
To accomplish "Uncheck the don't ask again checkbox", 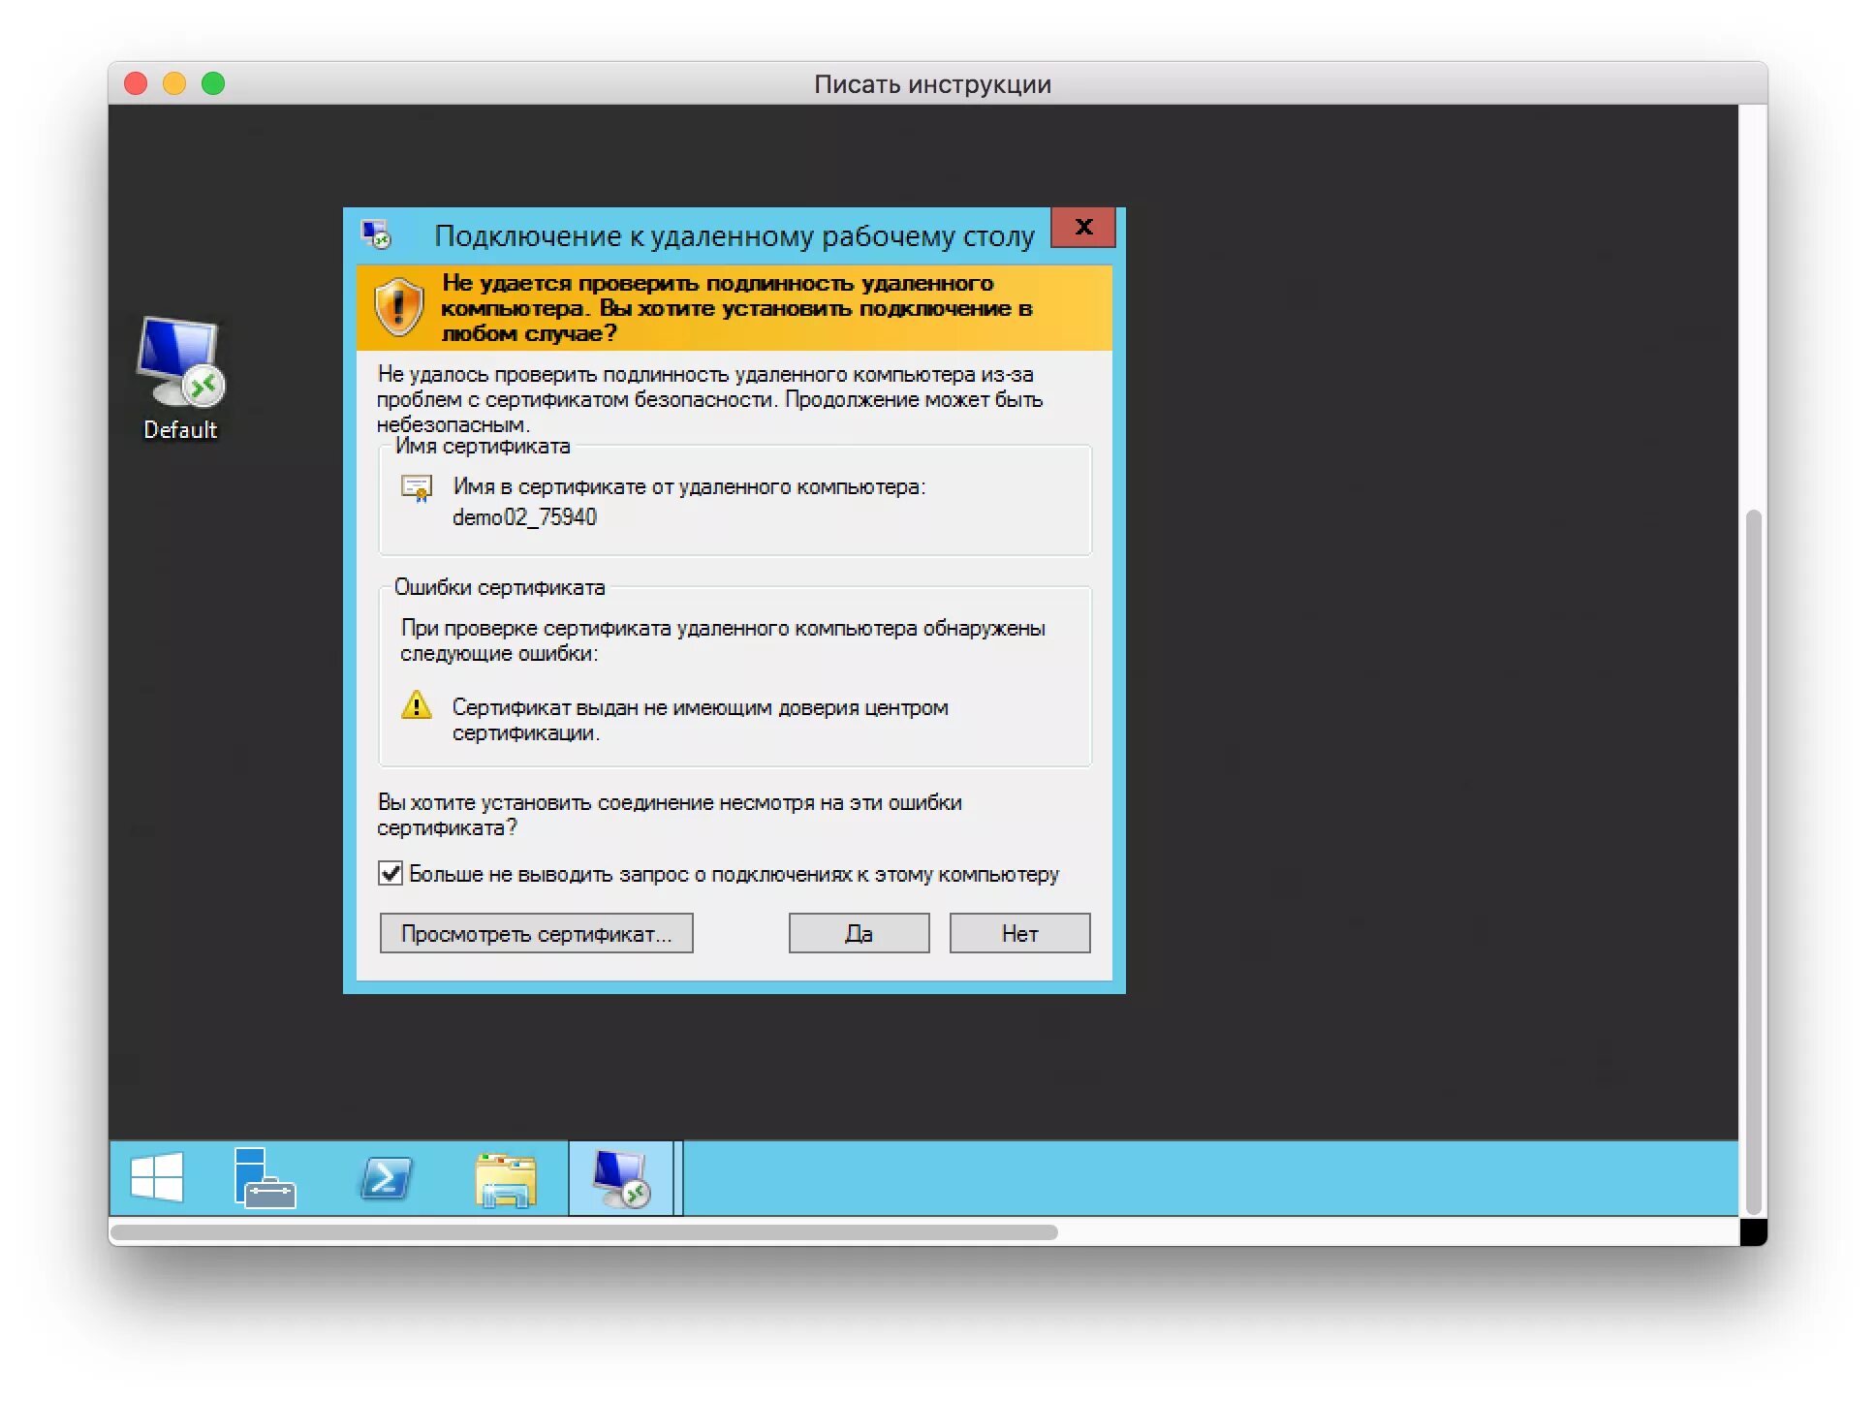I will [391, 873].
